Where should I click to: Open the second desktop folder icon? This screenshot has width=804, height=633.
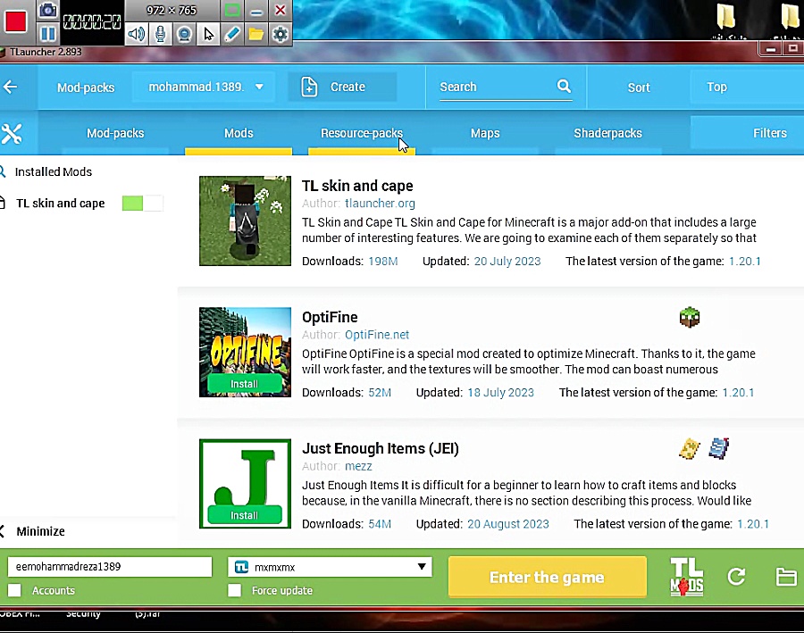791,17
